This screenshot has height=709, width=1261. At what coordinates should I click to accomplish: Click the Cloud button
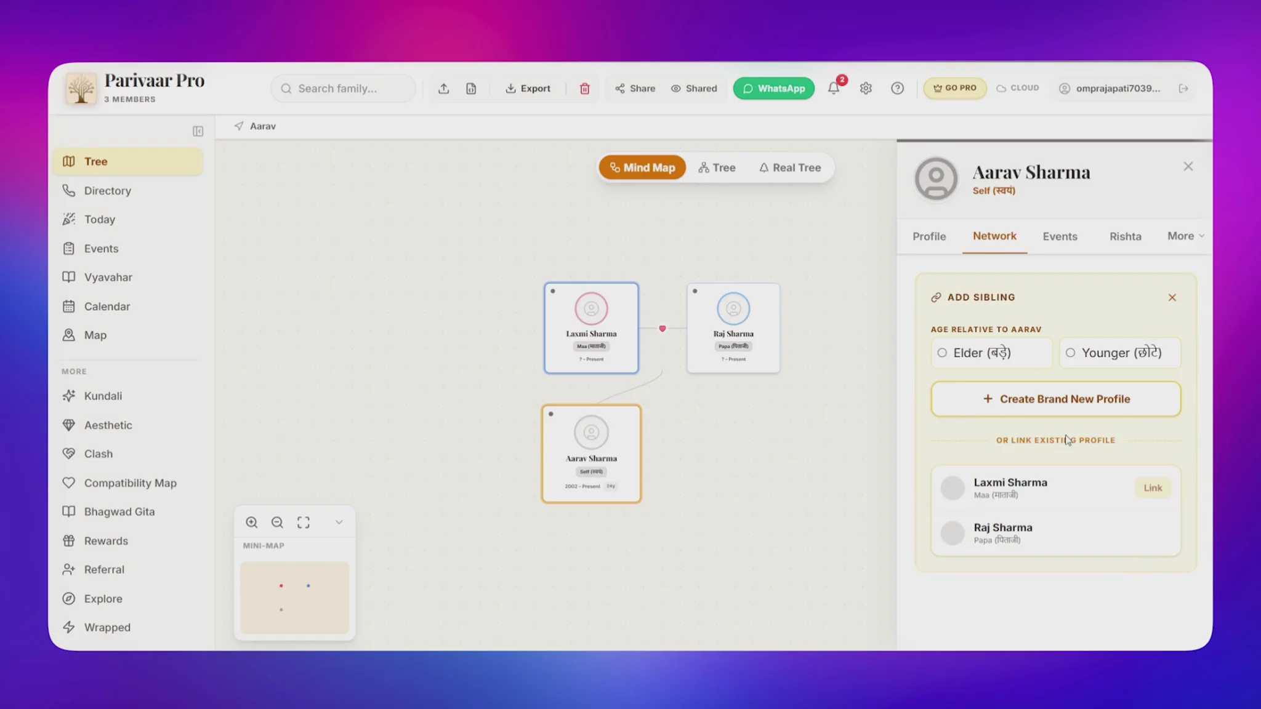(1018, 88)
